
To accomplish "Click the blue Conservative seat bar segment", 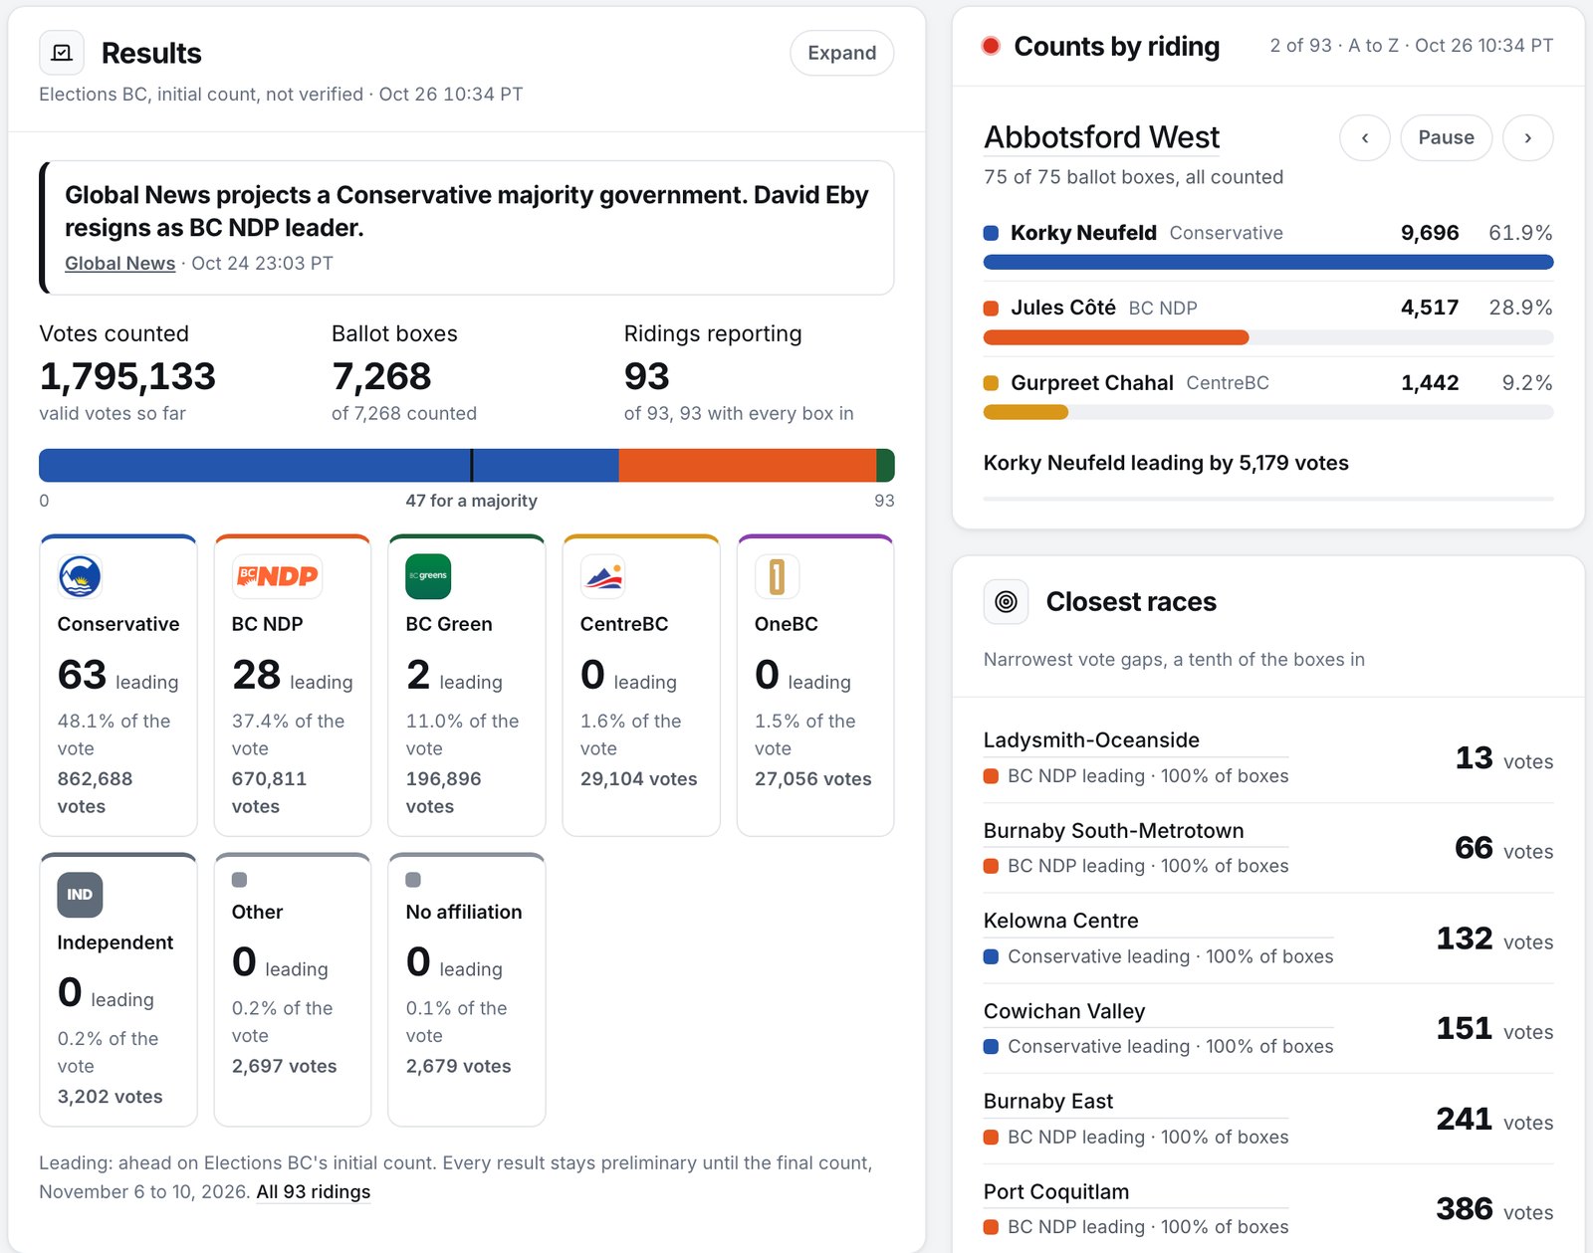I will point(329,466).
